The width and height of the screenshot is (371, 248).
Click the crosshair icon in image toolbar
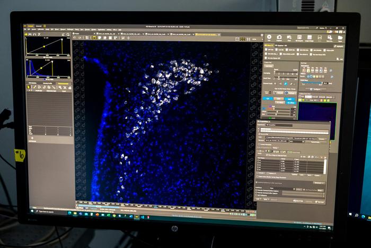pos(128,38)
